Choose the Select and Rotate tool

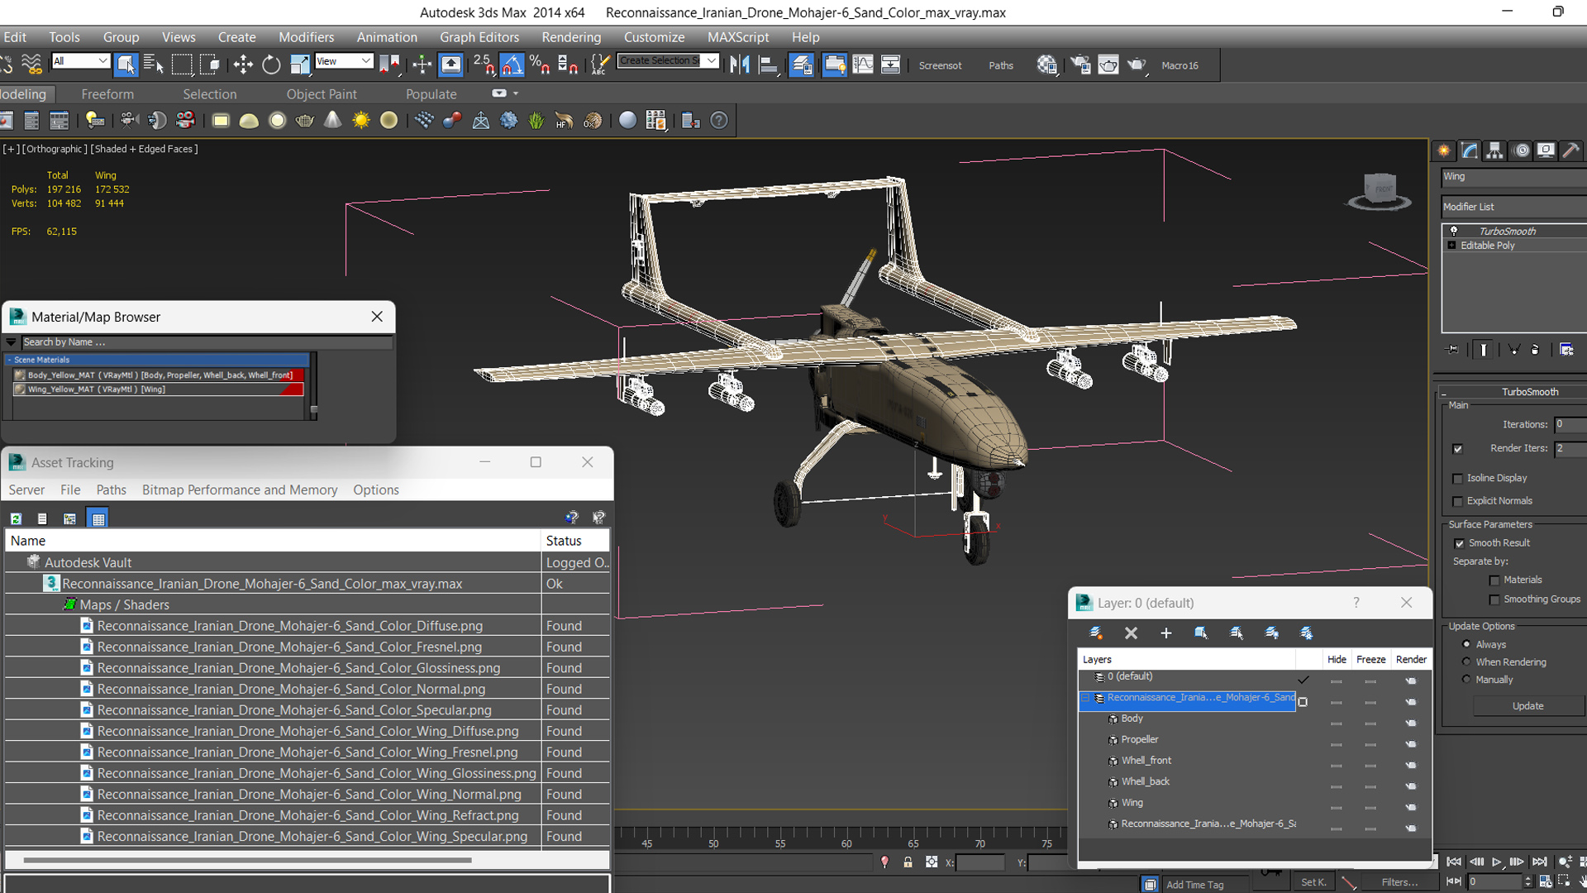tap(271, 64)
